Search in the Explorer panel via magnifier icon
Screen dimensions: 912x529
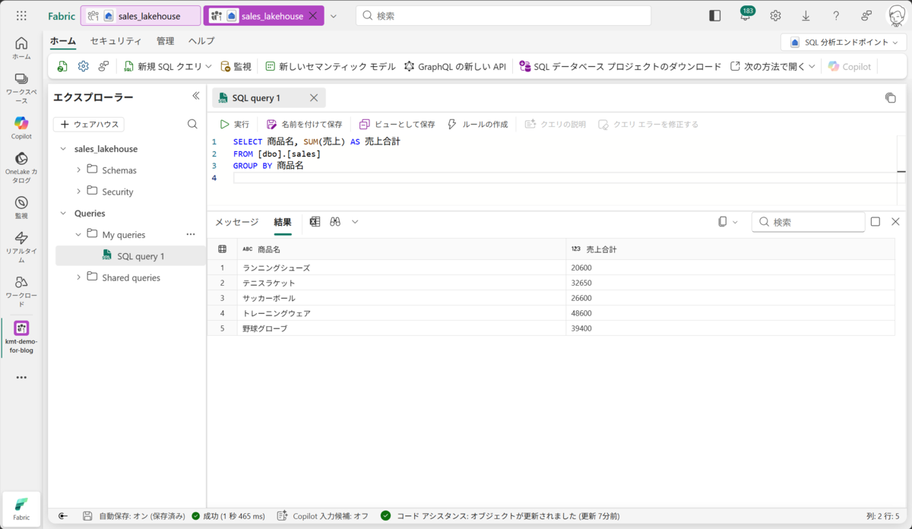coord(192,124)
